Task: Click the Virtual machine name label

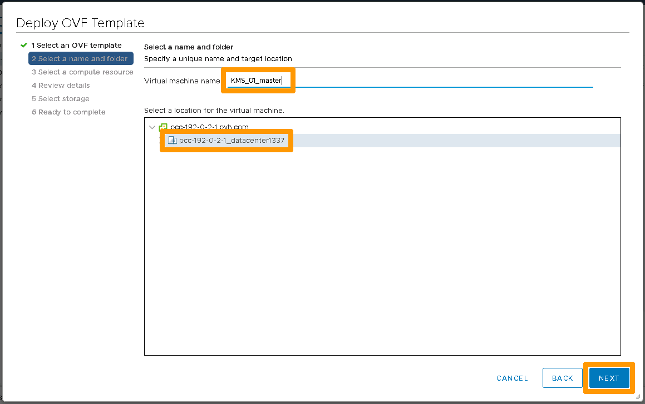Action: [182, 81]
